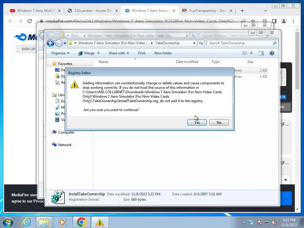Select Network in navigation pane
304x228 pixels.
(x=65, y=145)
